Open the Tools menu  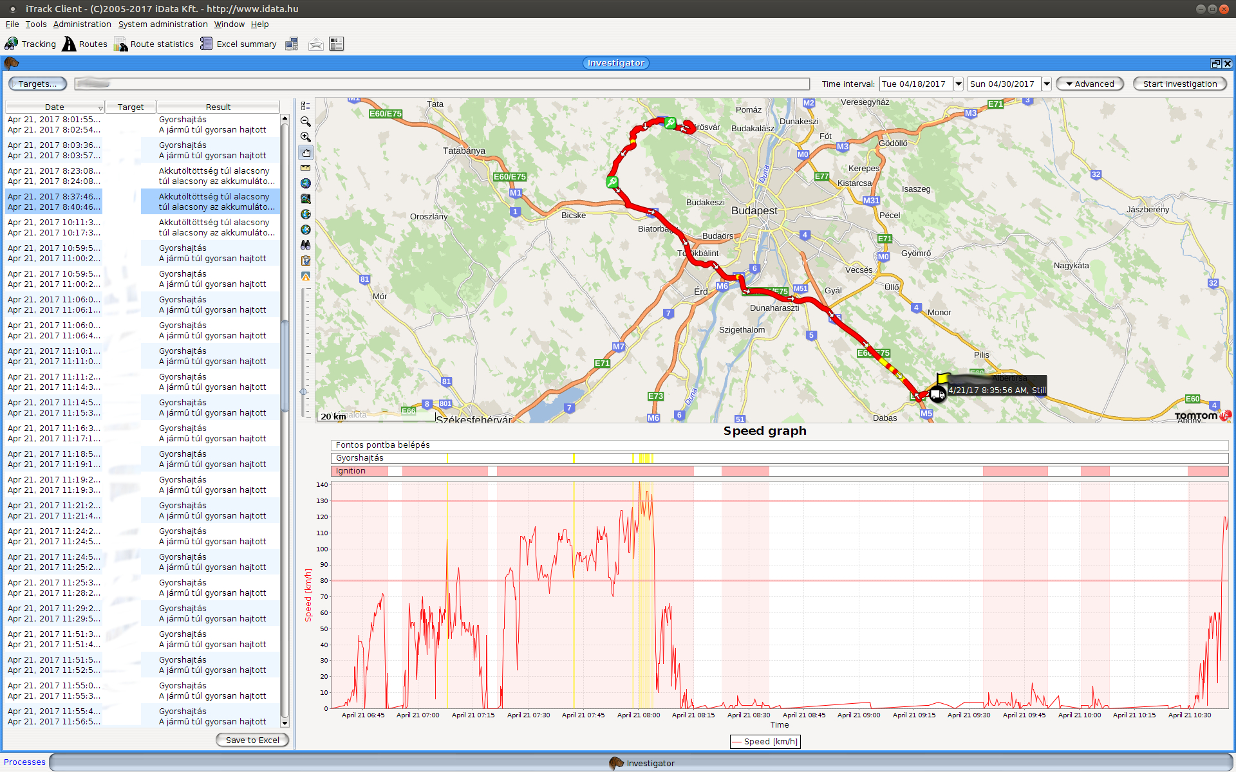[x=35, y=24]
